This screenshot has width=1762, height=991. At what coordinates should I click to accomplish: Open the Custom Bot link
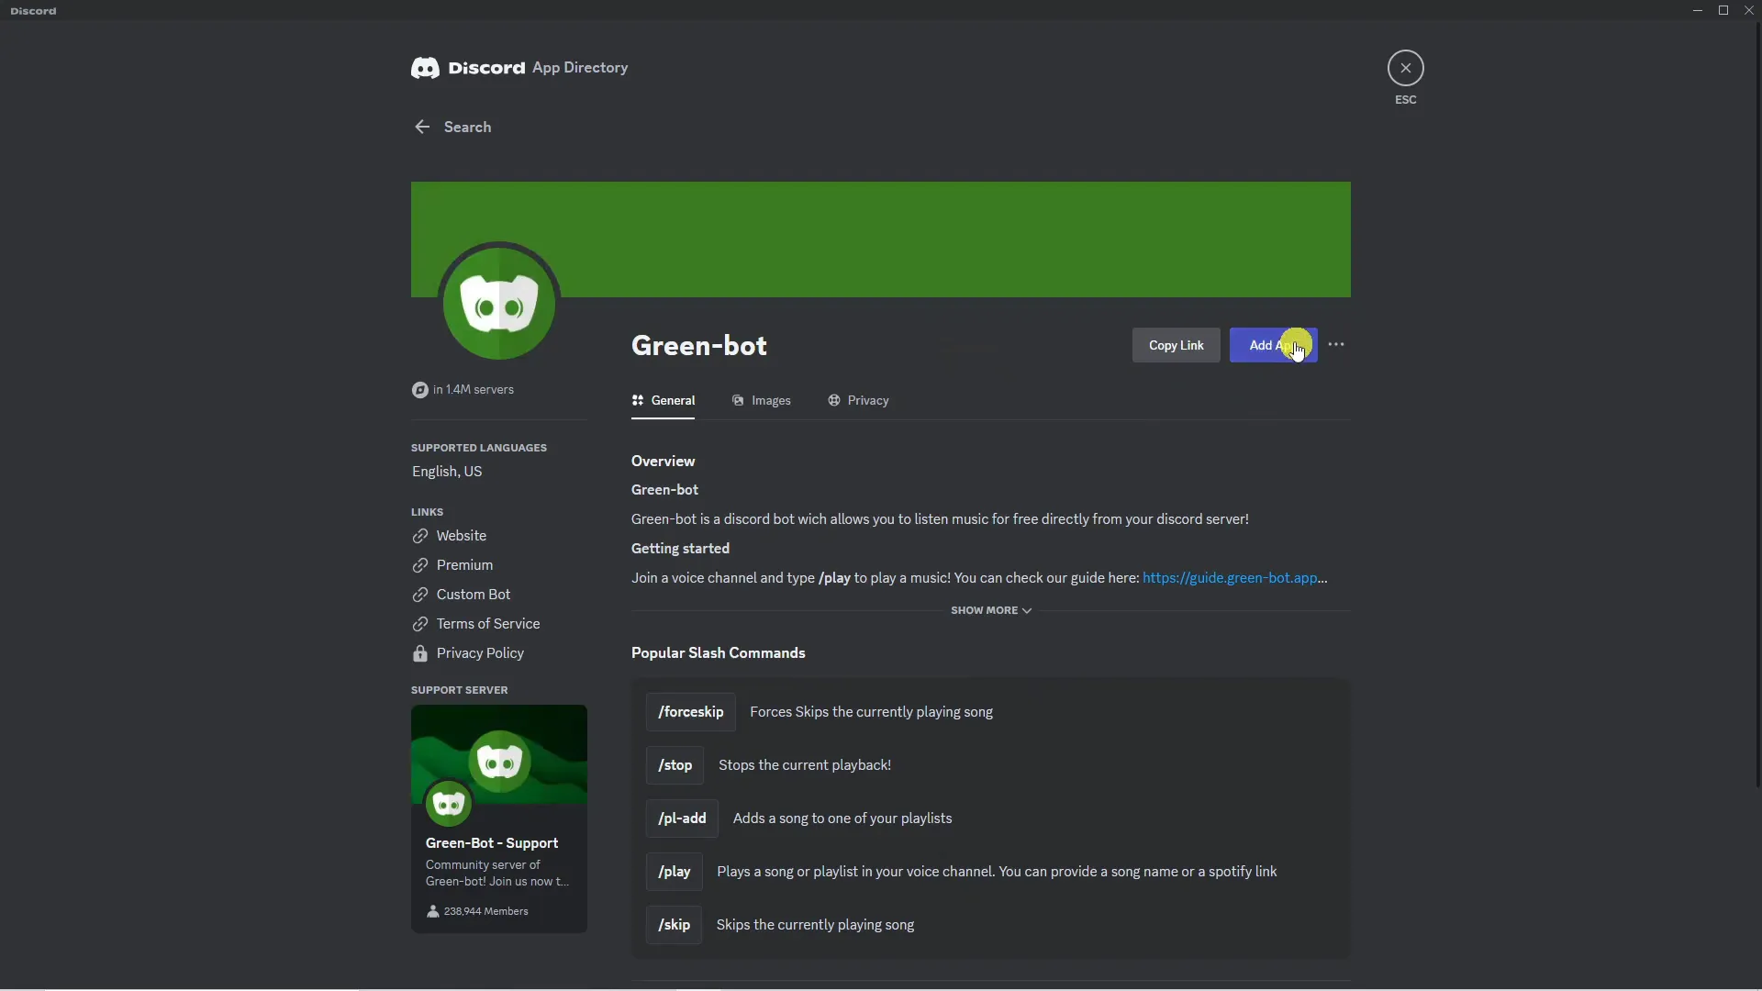point(474,595)
